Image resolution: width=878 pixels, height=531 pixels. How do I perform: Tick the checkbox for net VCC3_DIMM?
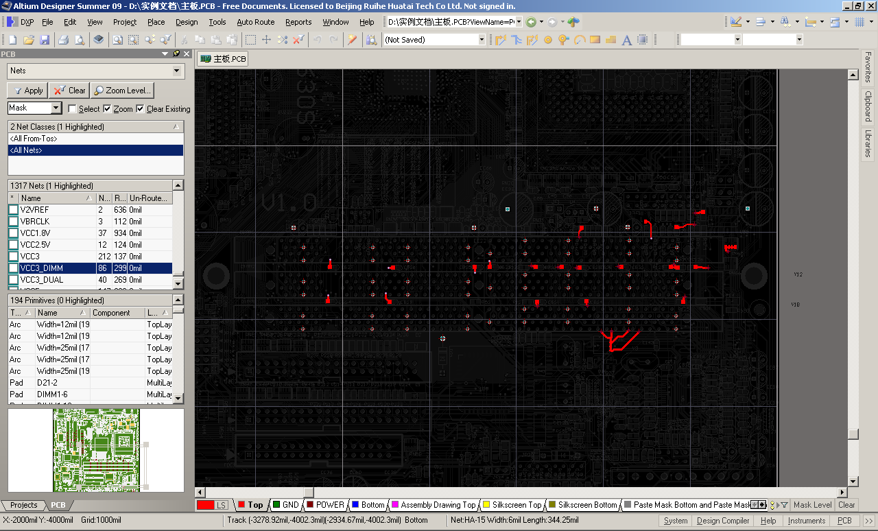point(13,268)
